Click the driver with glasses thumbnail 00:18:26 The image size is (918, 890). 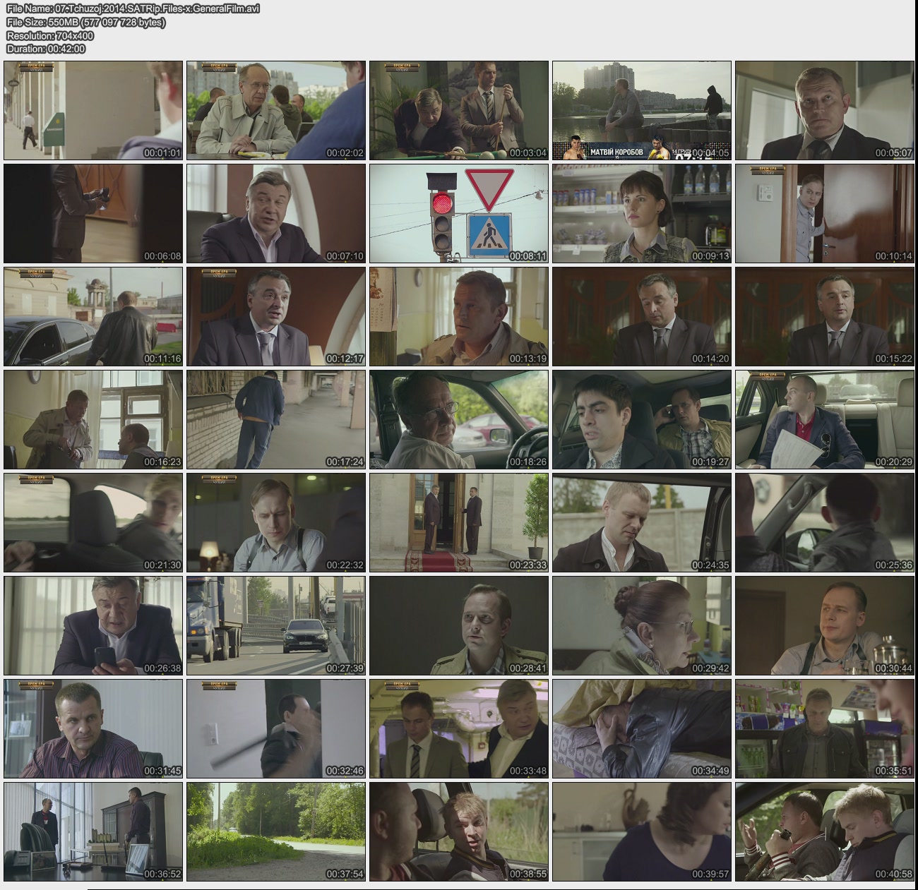(458, 419)
